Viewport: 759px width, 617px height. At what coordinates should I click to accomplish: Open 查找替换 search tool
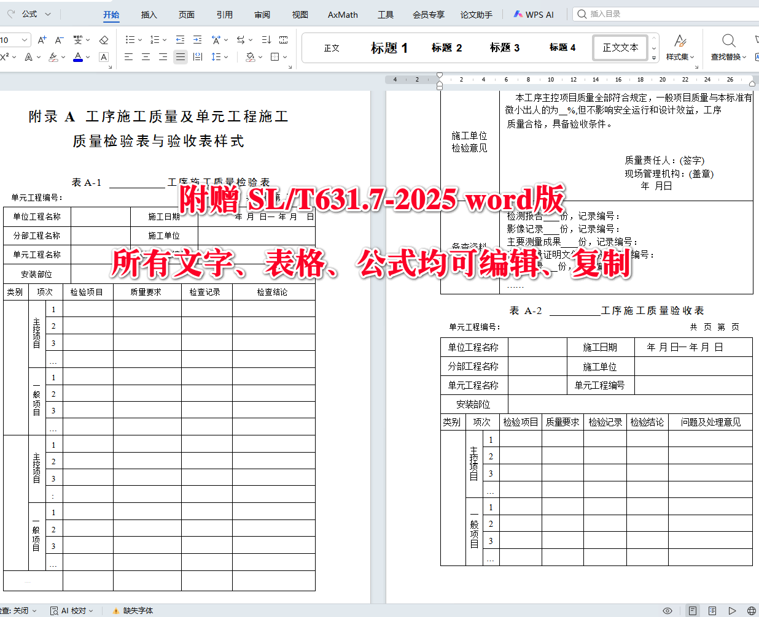click(x=728, y=48)
